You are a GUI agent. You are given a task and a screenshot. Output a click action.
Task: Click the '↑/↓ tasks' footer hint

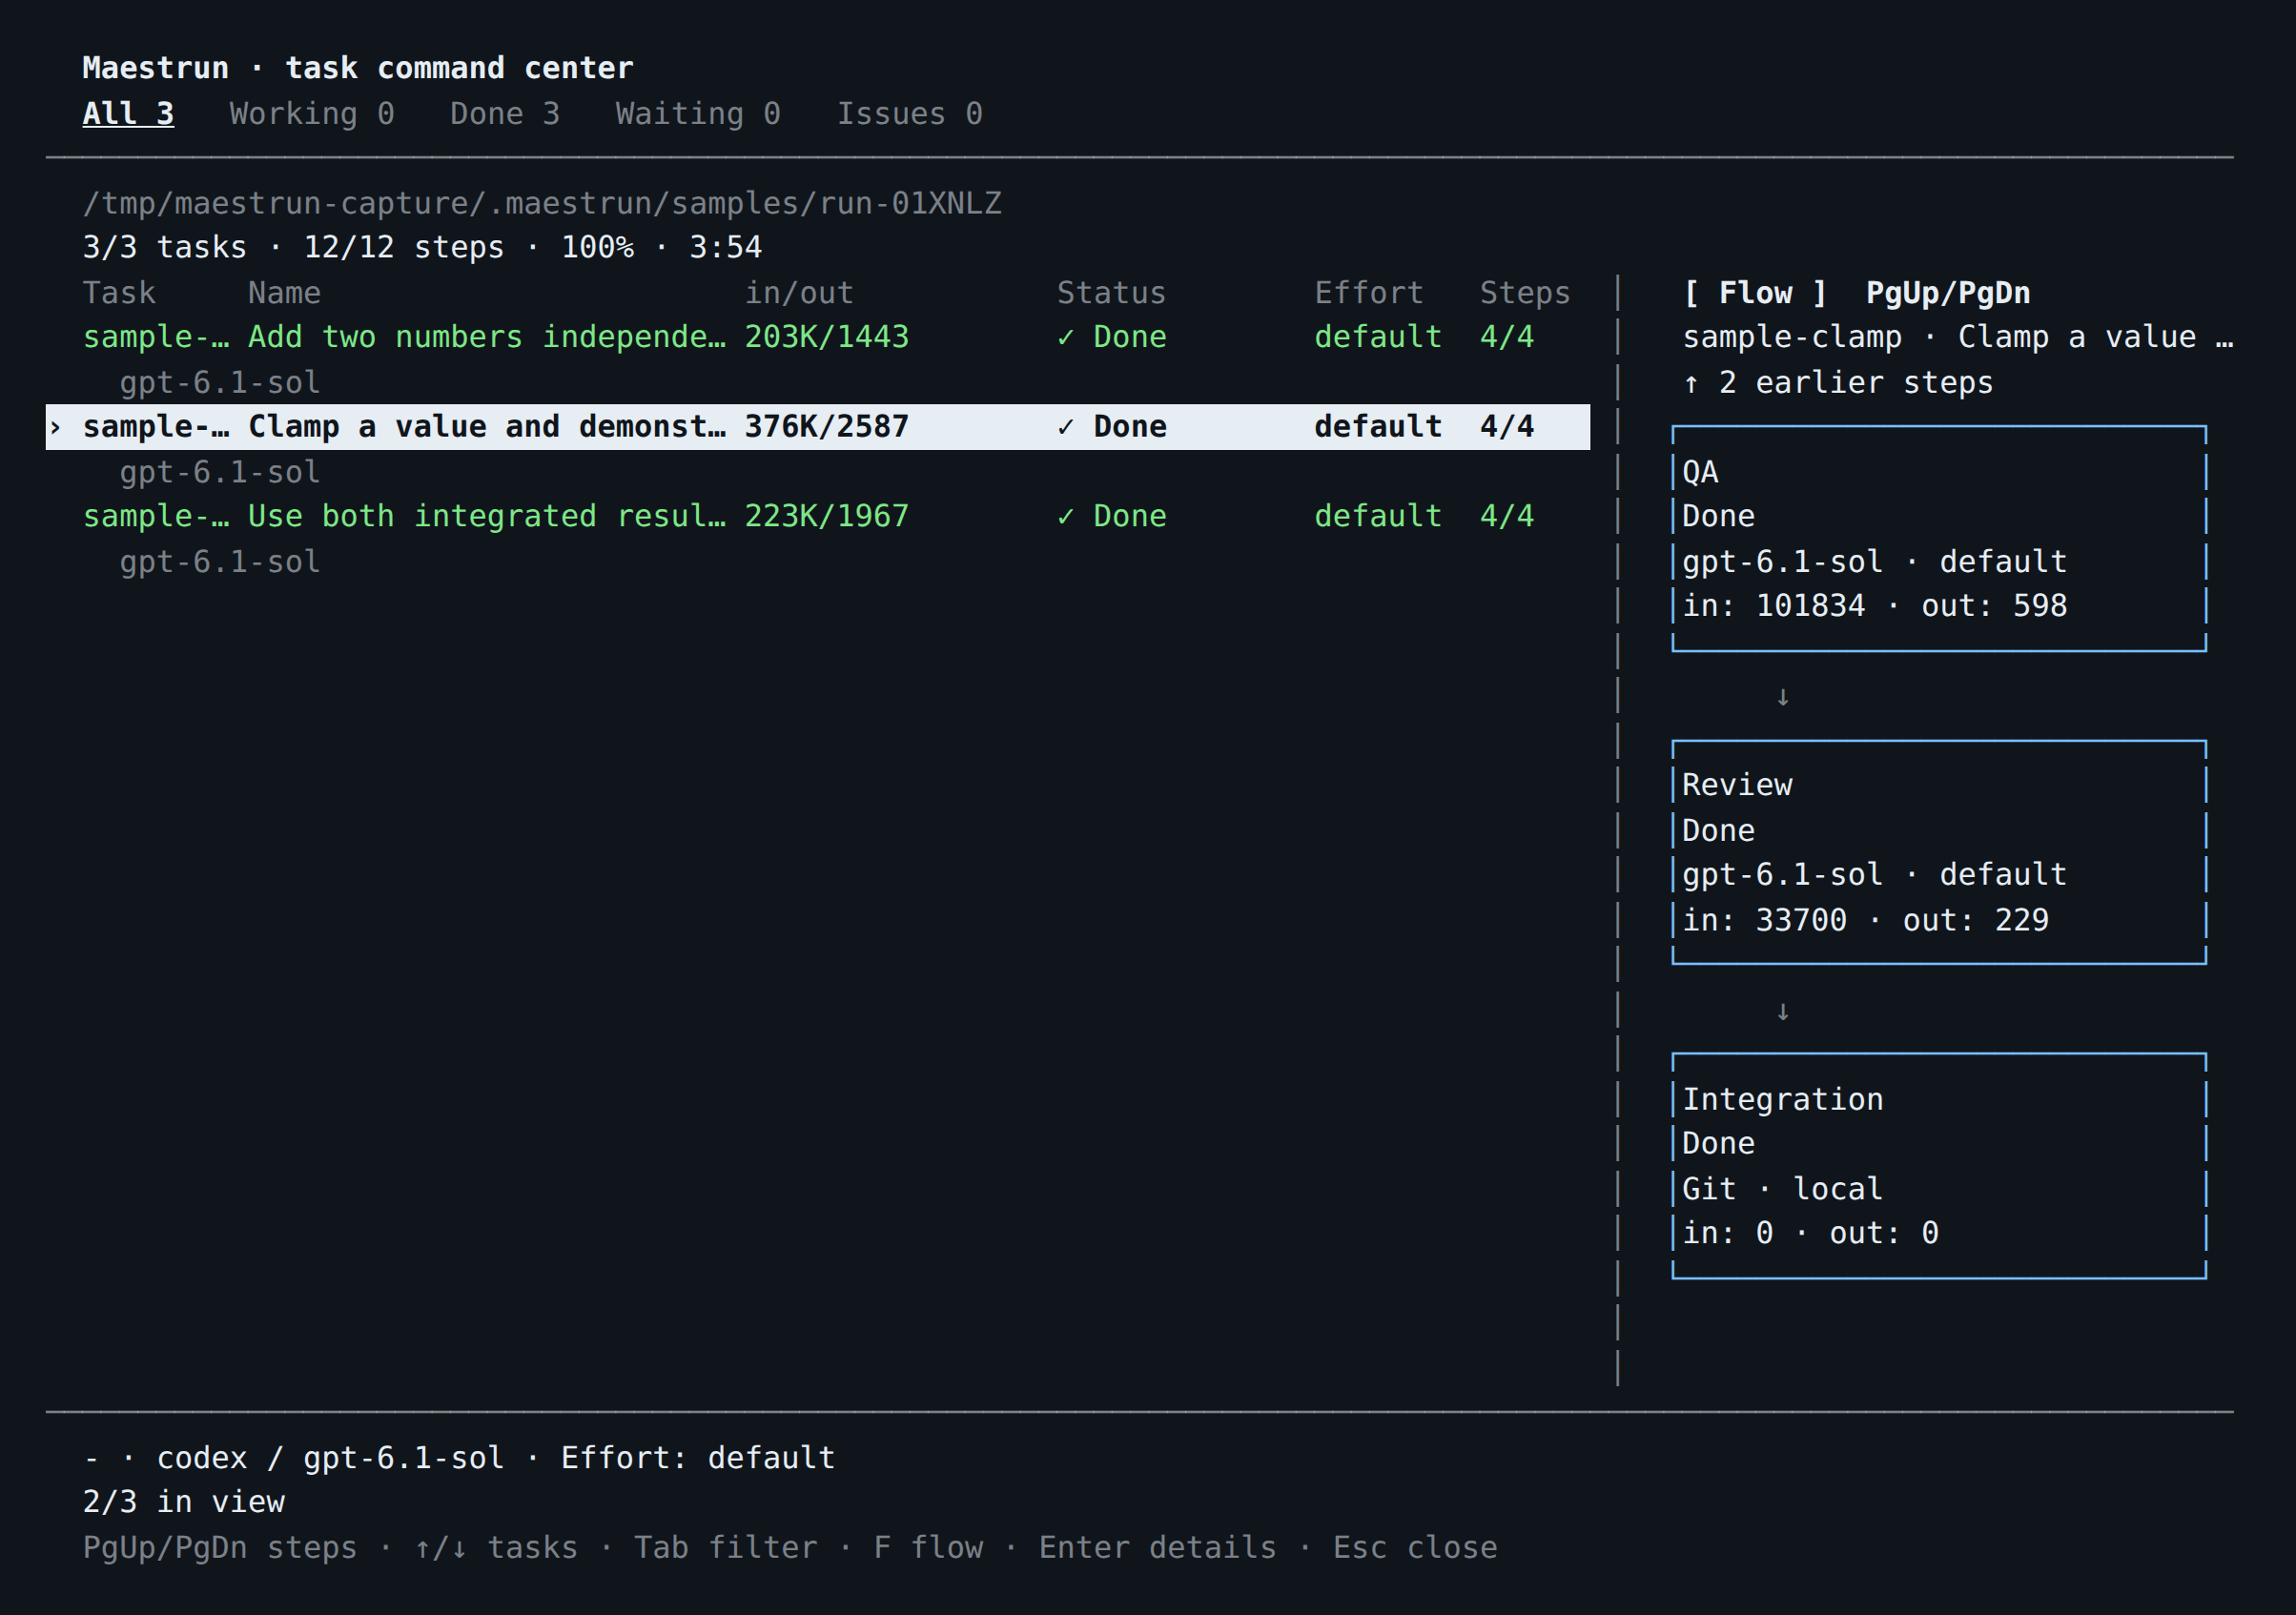coord(496,1548)
